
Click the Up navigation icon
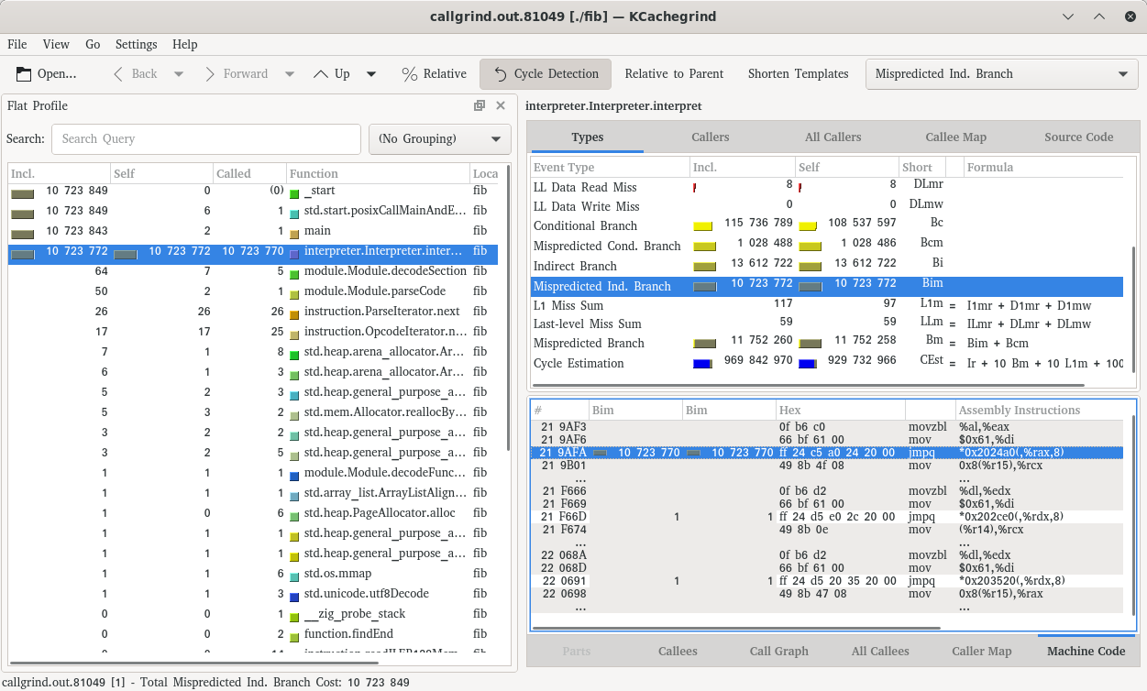[x=321, y=74]
